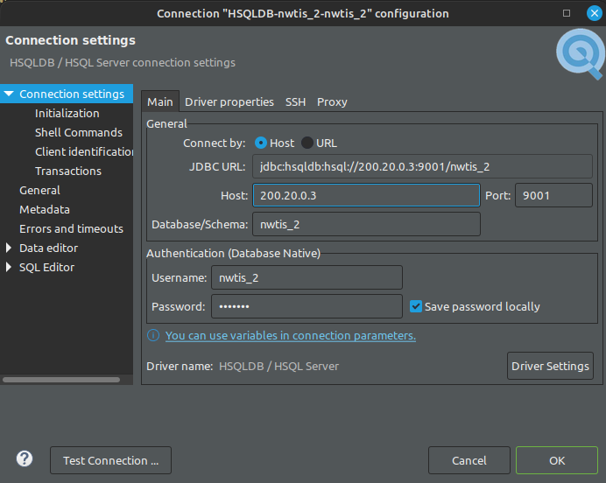Screen dimensions: 606x483
Task: Open Driver Settings
Action: [550, 366]
